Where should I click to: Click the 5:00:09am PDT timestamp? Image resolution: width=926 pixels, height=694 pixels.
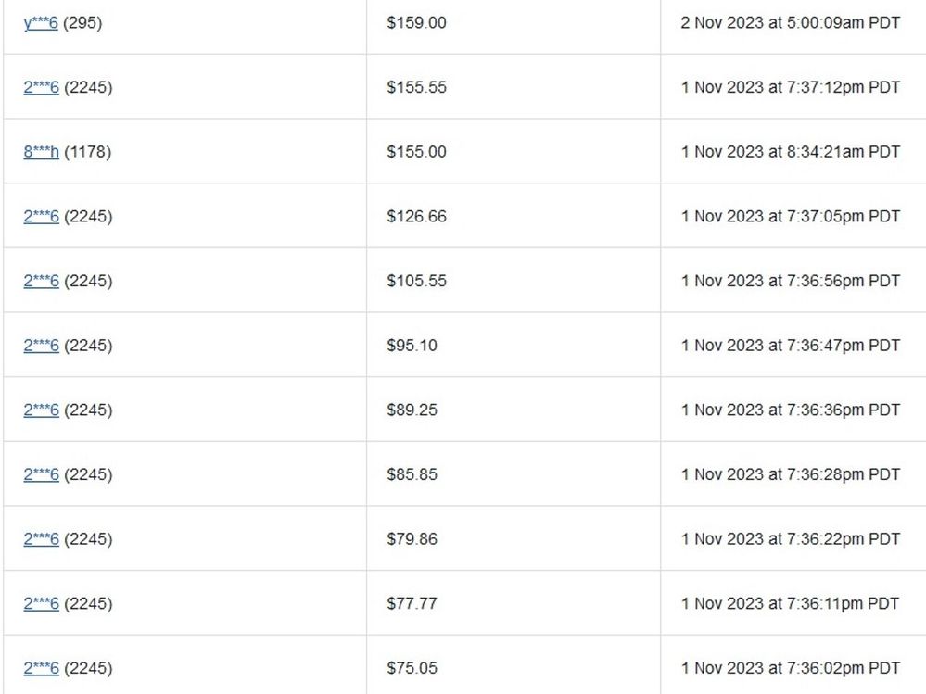coord(790,23)
